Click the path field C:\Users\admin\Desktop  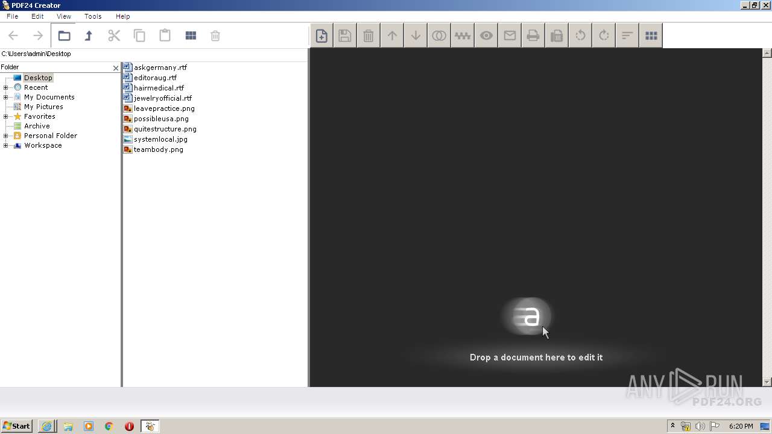tap(154, 54)
